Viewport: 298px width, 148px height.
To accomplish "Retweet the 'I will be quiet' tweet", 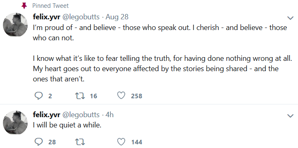I will pos(80,142).
